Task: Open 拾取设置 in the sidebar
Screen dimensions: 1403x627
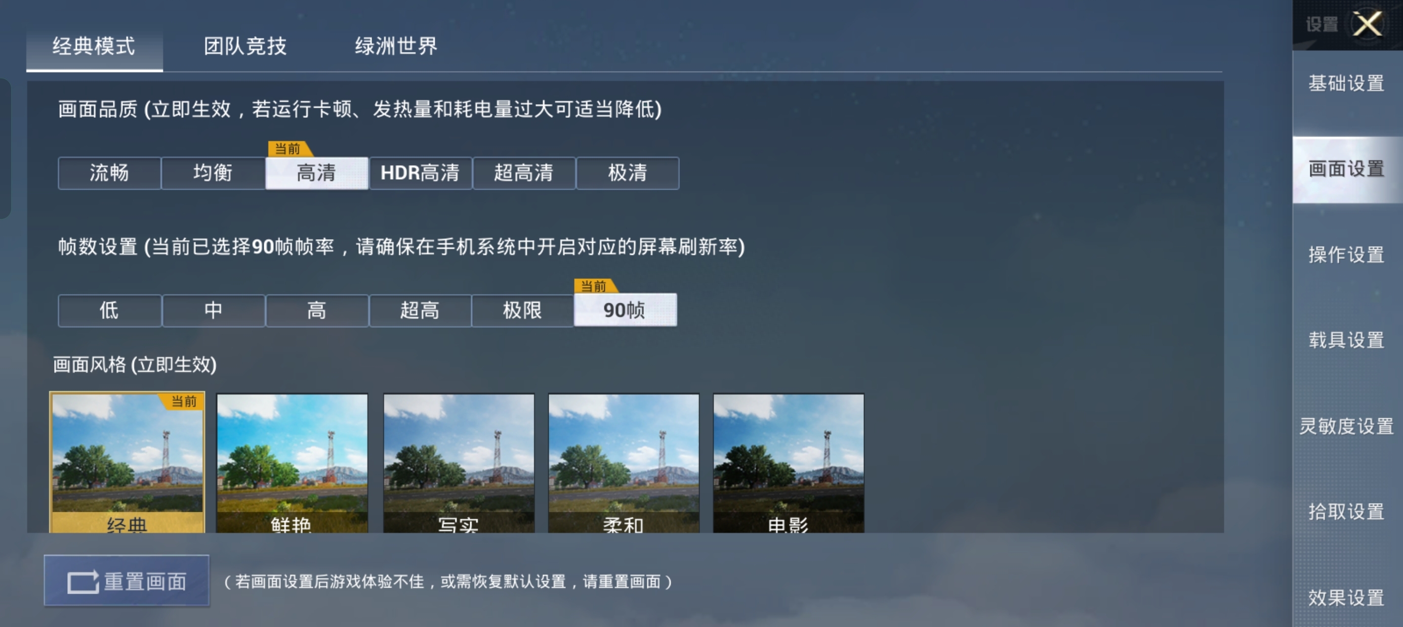Action: click(x=1347, y=512)
